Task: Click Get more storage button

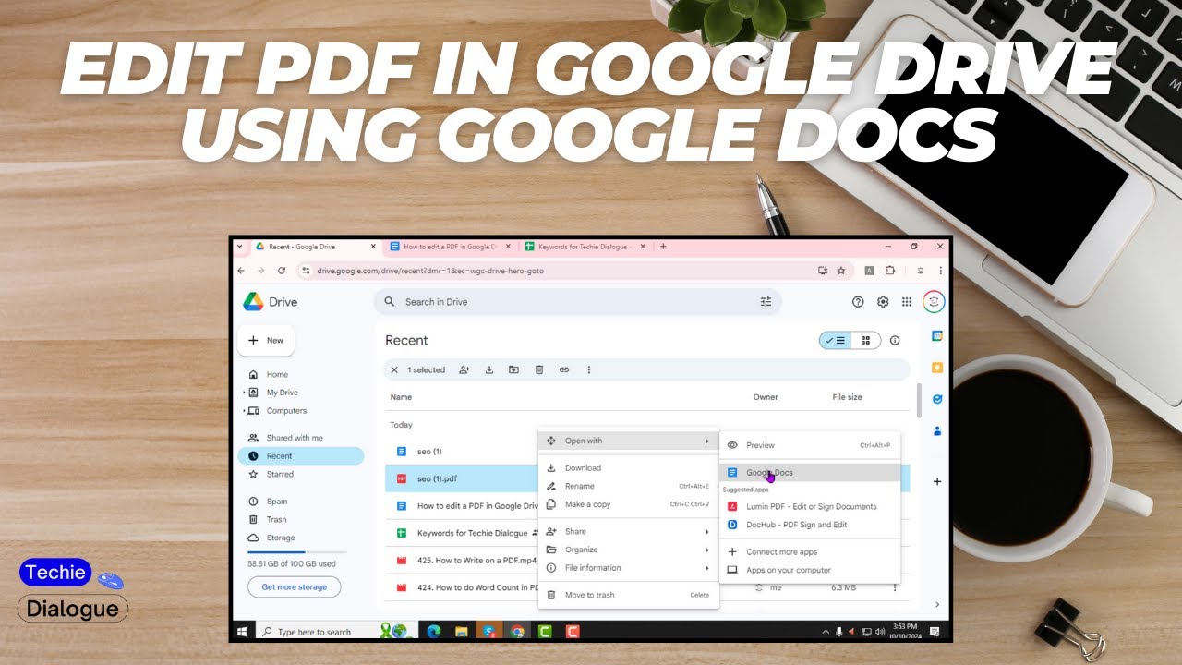Action: click(294, 587)
